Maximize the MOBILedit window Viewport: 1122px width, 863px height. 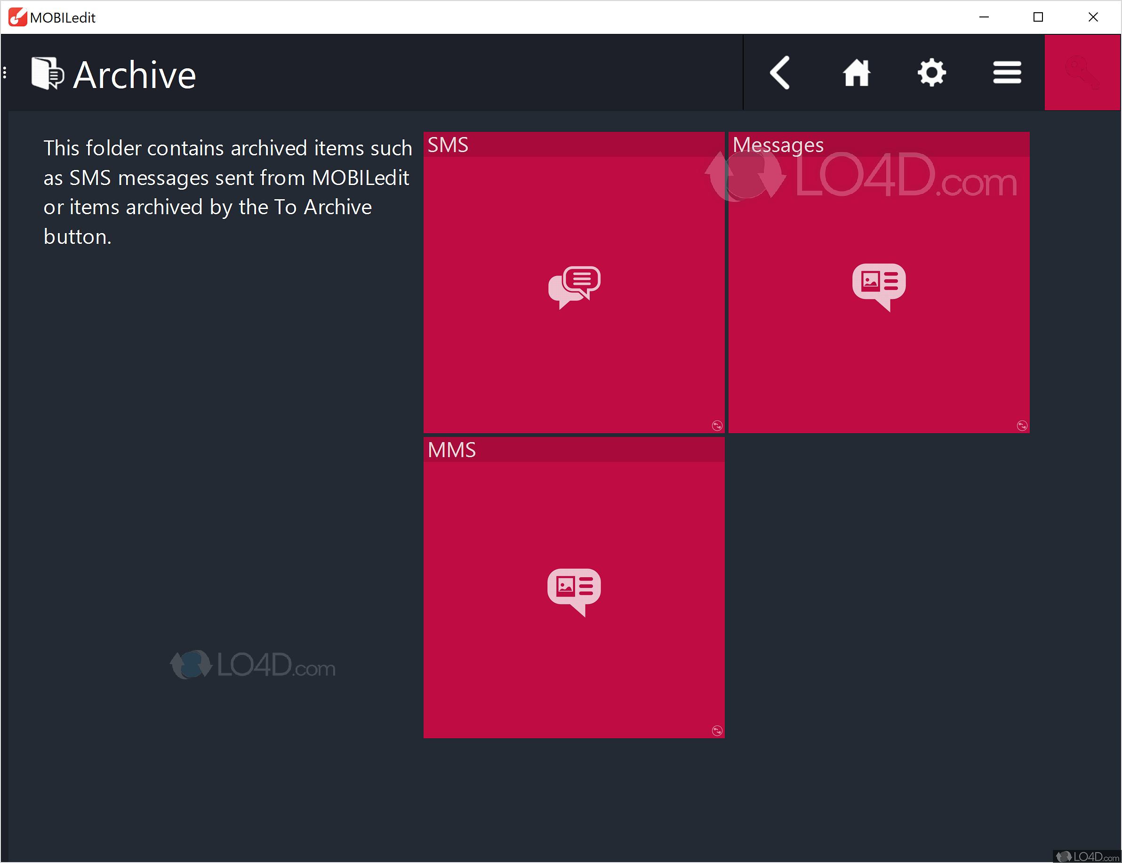(1038, 17)
